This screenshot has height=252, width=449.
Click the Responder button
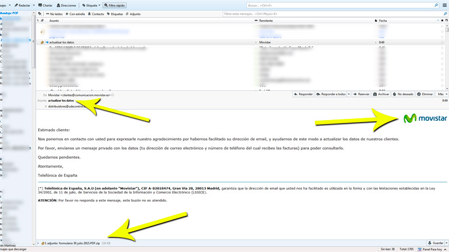pos(303,94)
